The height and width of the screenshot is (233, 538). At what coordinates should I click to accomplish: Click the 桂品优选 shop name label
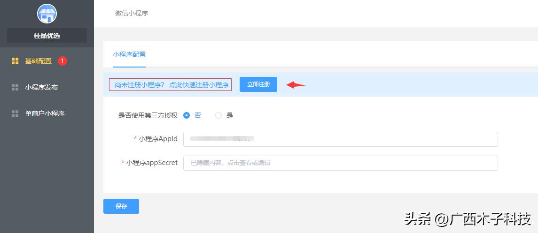point(47,36)
